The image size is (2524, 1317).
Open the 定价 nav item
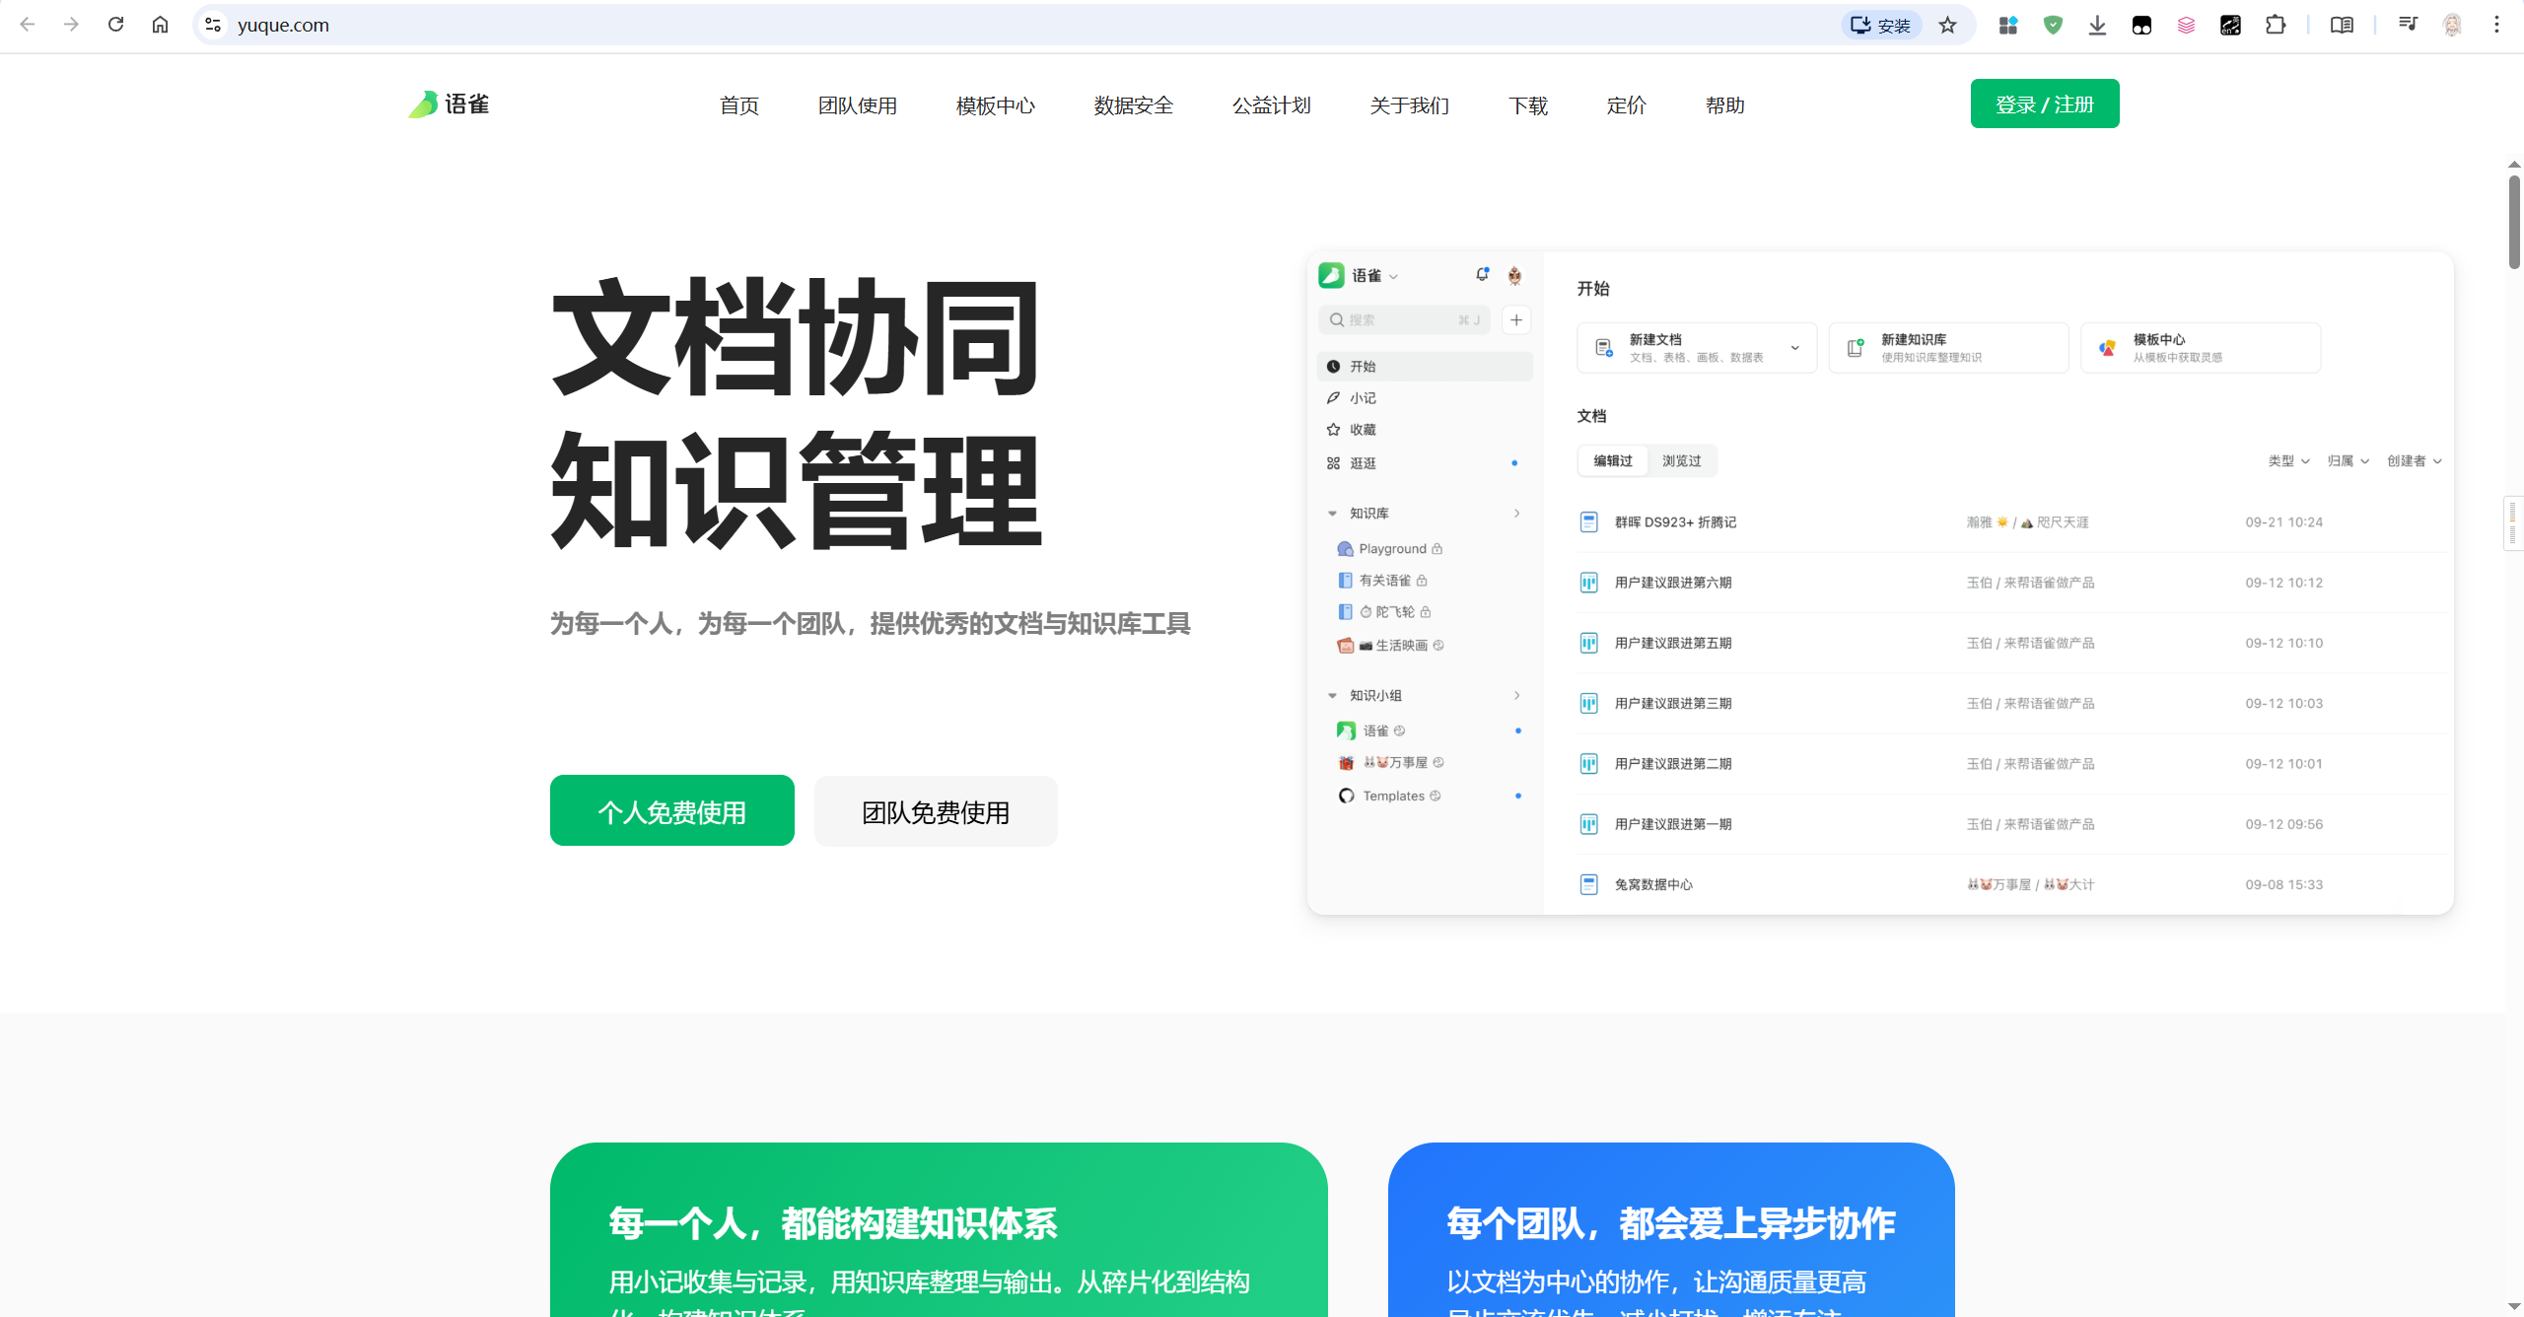click(x=1626, y=105)
